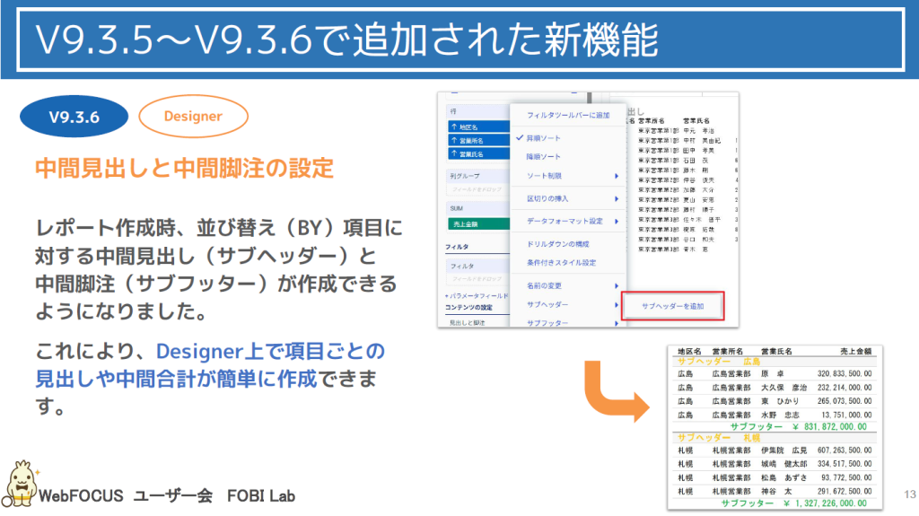Screen dimensions: 919x516
Task: Click サブヘッダーを追加 highlighted option
Action: (672, 306)
